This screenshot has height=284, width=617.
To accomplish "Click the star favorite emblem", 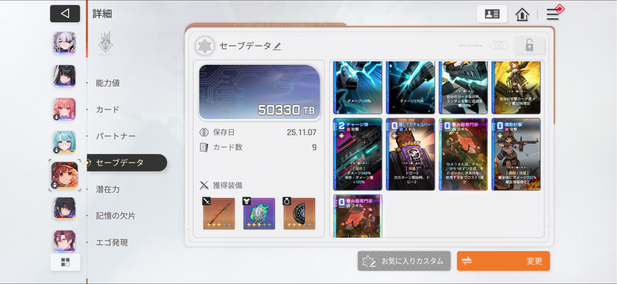I will pos(205,46).
